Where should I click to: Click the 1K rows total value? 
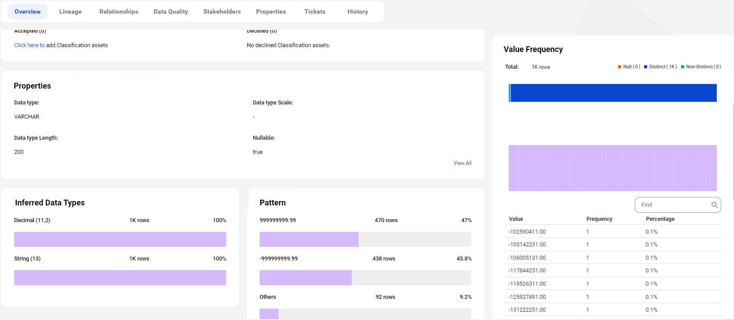pos(541,67)
